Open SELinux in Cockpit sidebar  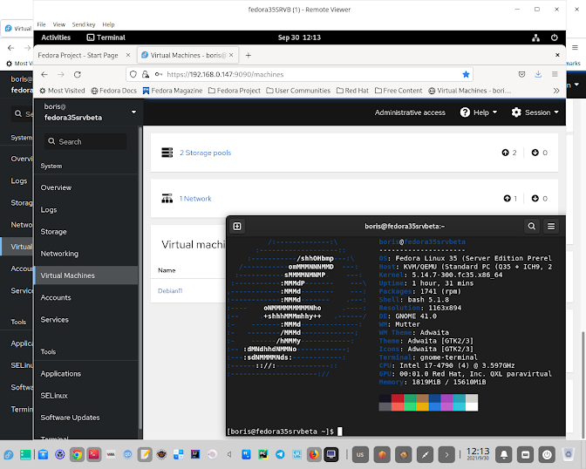86,396
